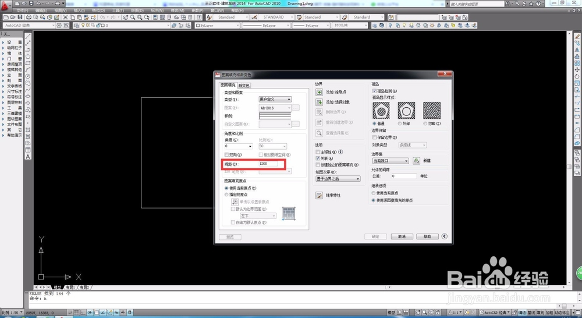Viewport: 582px width, 318px height.
Task: Click the workspace settings gear icon
Action: [x=59, y=25]
